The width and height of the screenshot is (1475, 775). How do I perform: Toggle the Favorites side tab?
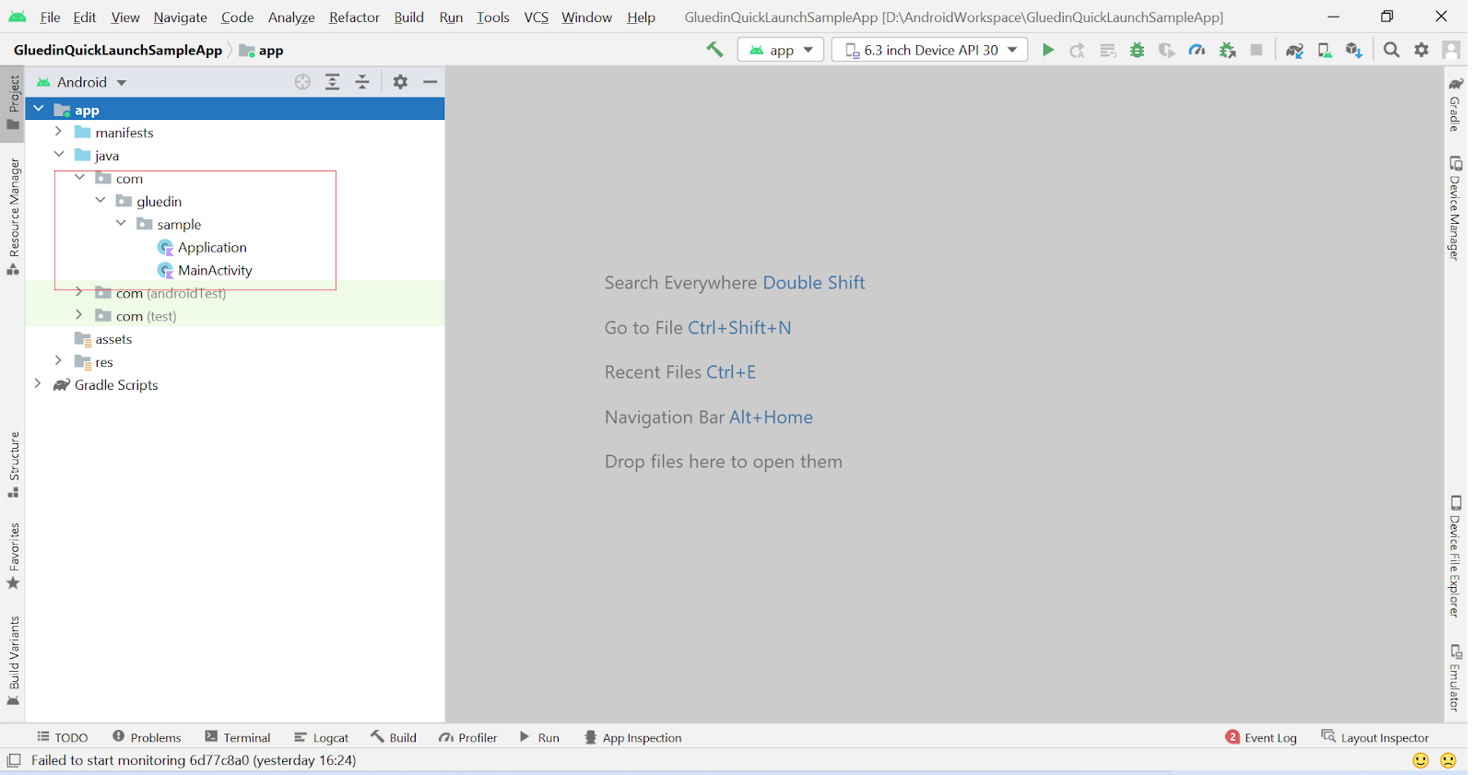point(13,557)
